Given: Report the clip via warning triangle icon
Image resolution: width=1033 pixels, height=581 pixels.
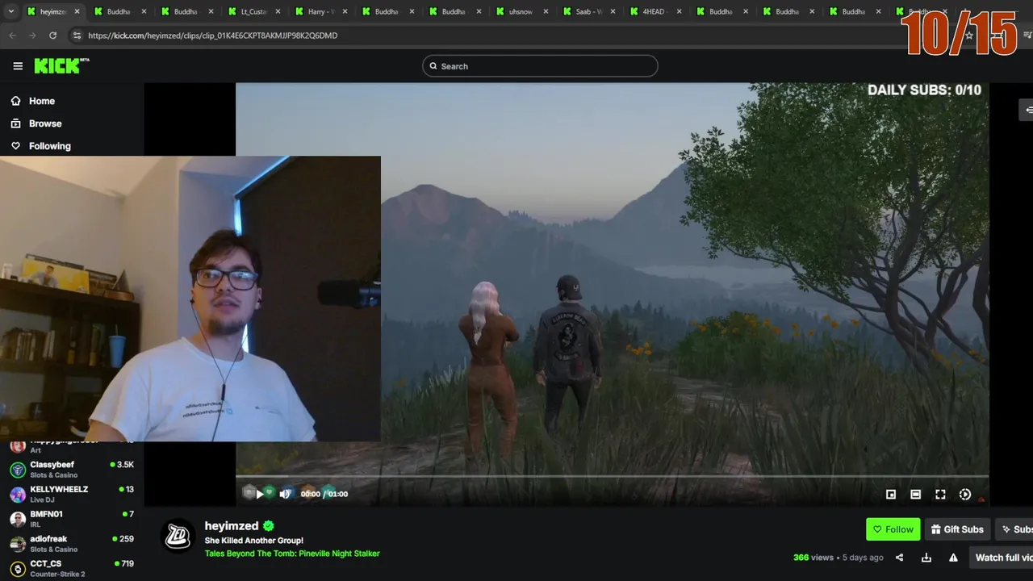Looking at the screenshot, I should pos(953,558).
